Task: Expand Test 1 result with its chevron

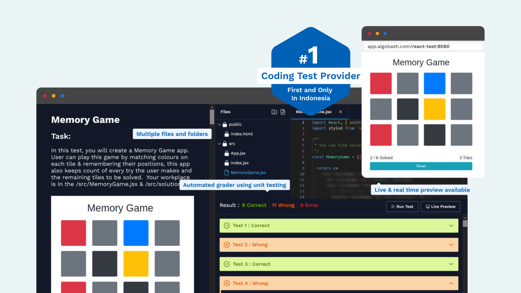Action: point(451,225)
